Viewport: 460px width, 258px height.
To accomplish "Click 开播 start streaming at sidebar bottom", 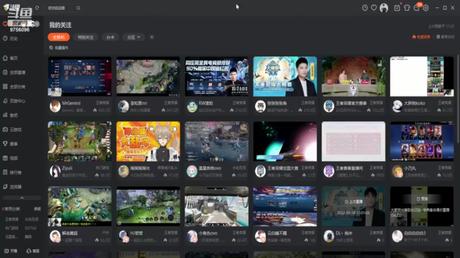I will tap(11, 251).
